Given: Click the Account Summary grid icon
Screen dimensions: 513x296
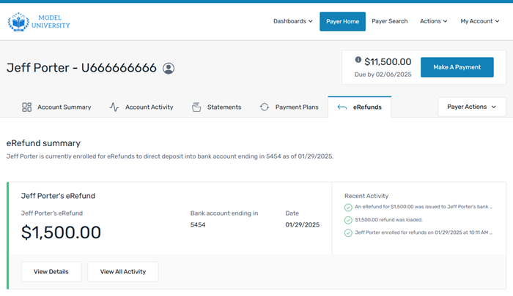Looking at the screenshot, I should [27, 107].
